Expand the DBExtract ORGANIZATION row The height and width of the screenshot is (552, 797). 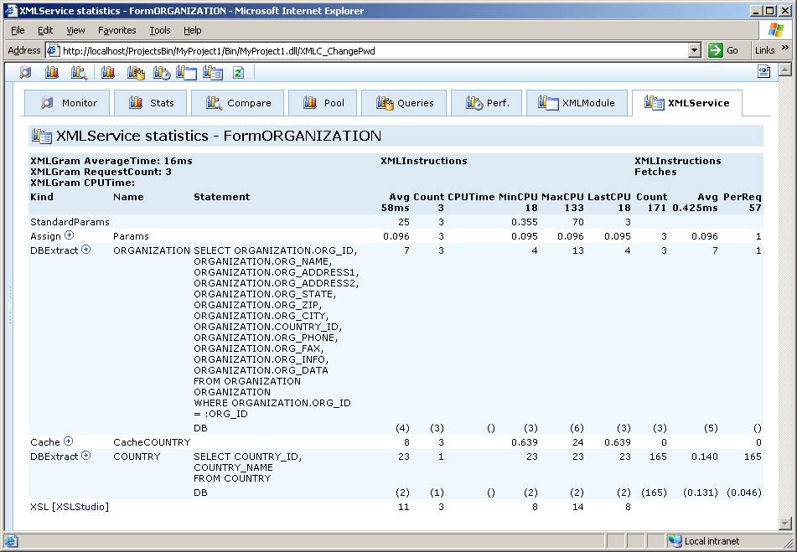click(85, 250)
